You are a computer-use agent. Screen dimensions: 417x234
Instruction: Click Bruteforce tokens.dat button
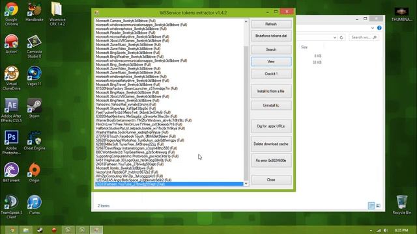click(x=271, y=36)
